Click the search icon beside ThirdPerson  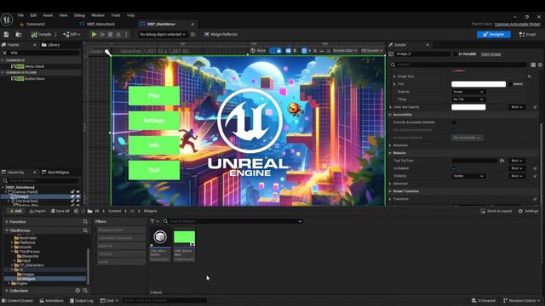[85, 230]
